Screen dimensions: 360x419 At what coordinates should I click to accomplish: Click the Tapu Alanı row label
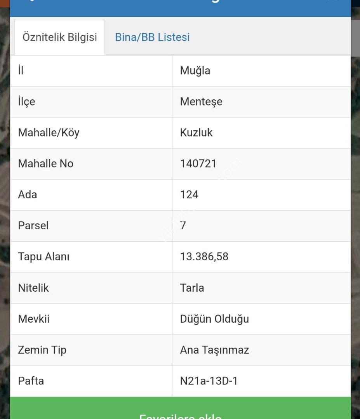pyautogui.click(x=43, y=256)
